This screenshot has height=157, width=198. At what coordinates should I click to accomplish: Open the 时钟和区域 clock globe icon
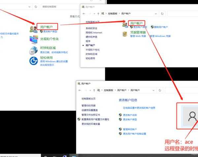pyautogui.click(x=33, y=51)
